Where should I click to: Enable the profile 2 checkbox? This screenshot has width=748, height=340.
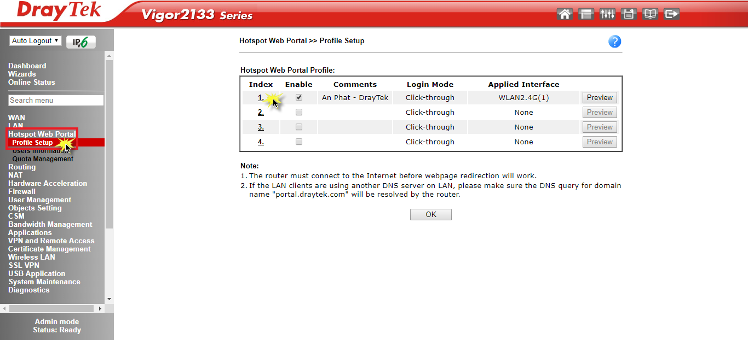click(299, 112)
